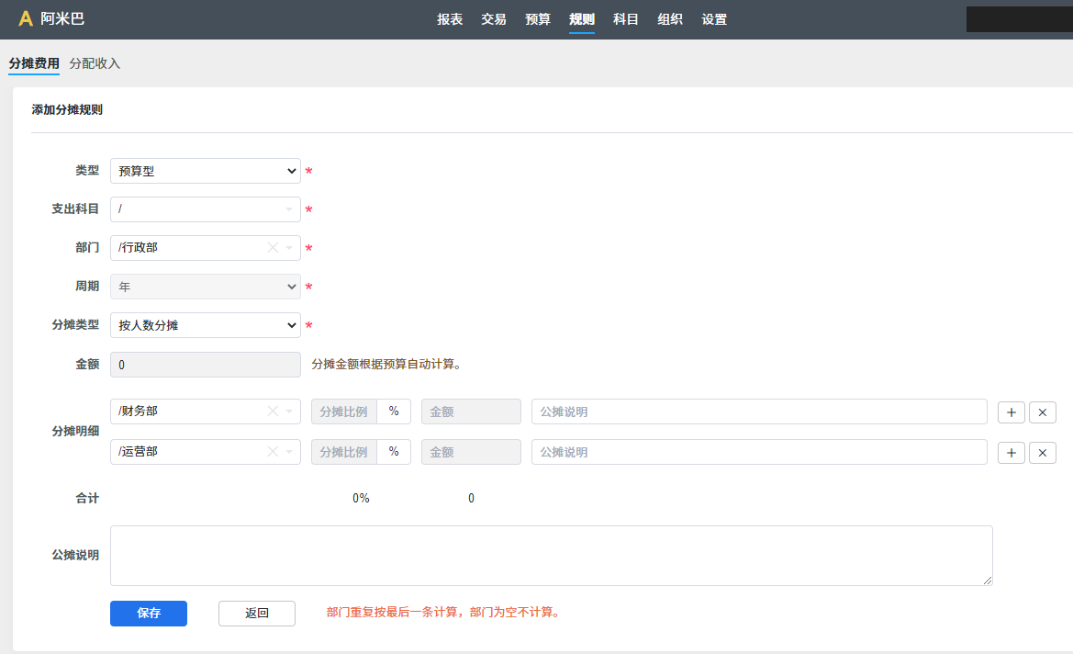Open the 组织 menu
This screenshot has width=1073, height=654.
click(x=670, y=19)
